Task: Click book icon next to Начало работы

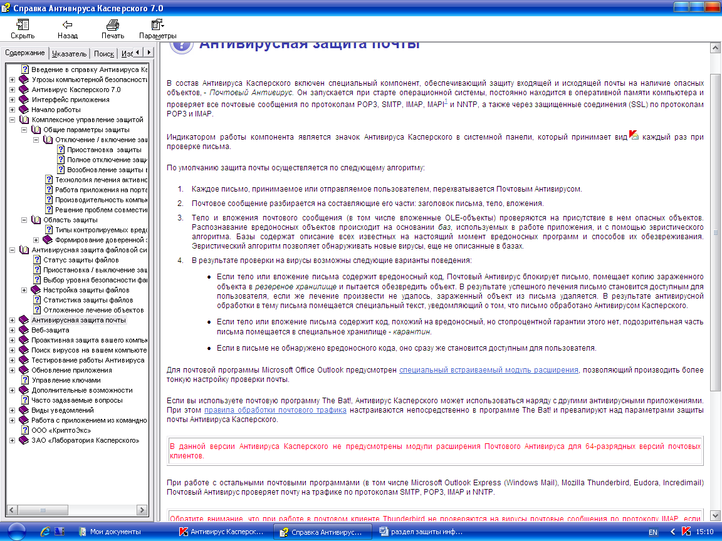Action: [x=24, y=110]
